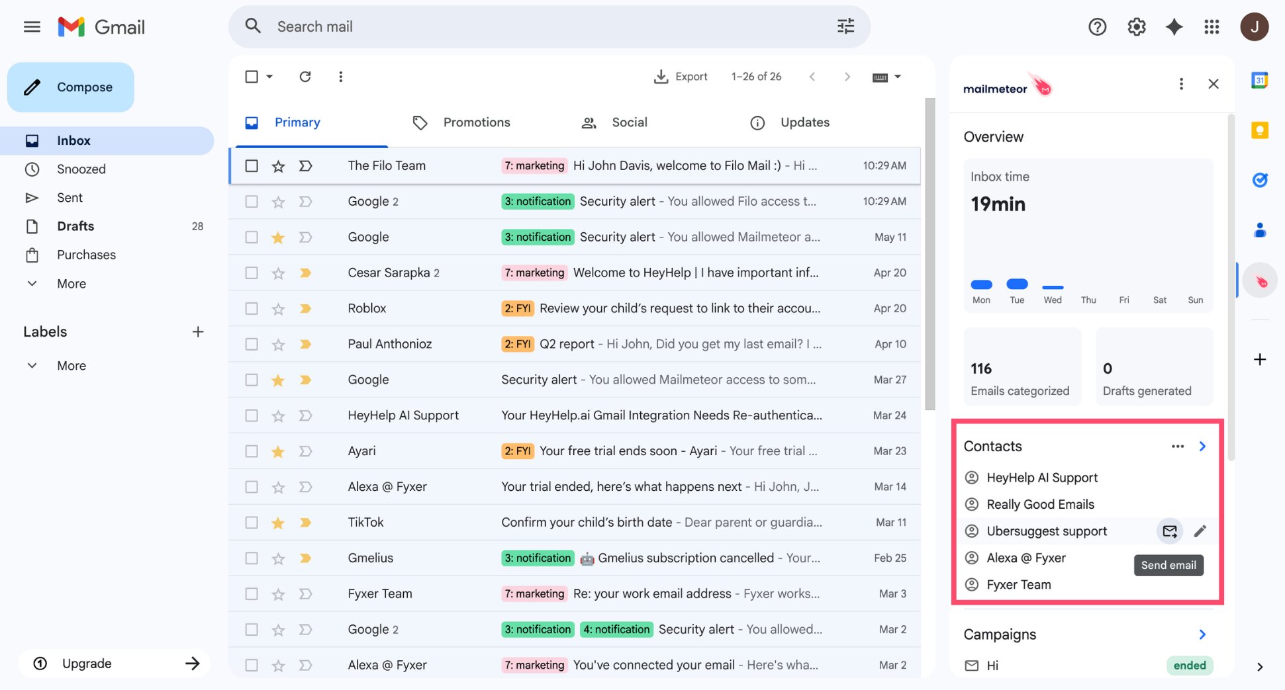Open Mailmeteor panel three-dot menu
This screenshot has width=1285, height=690.
[x=1181, y=84]
